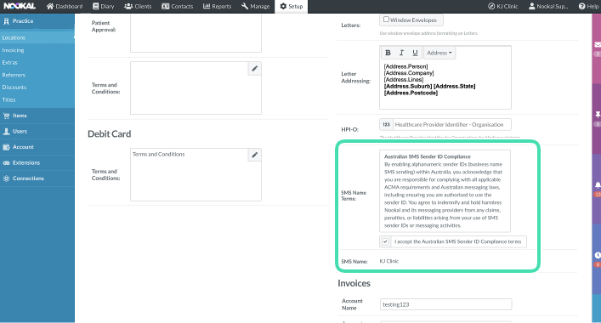Apply bold in Letter Addressing editor
Screen dimensions: 601x323
(388, 53)
